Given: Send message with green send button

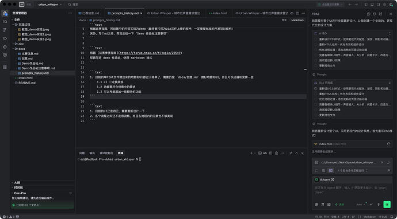Looking at the screenshot, I should 387,204.
